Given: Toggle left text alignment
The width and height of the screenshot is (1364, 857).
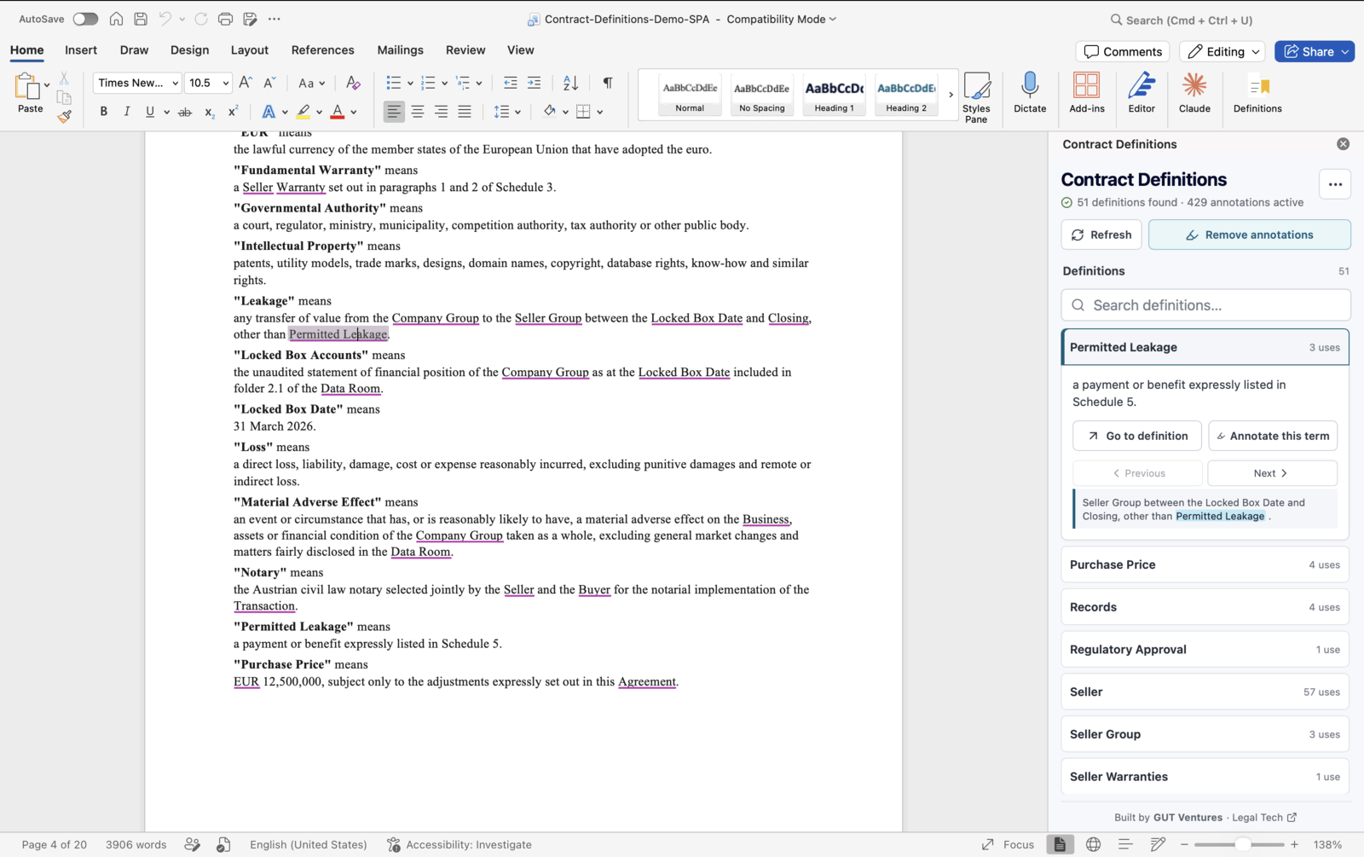Looking at the screenshot, I should pyautogui.click(x=394, y=112).
